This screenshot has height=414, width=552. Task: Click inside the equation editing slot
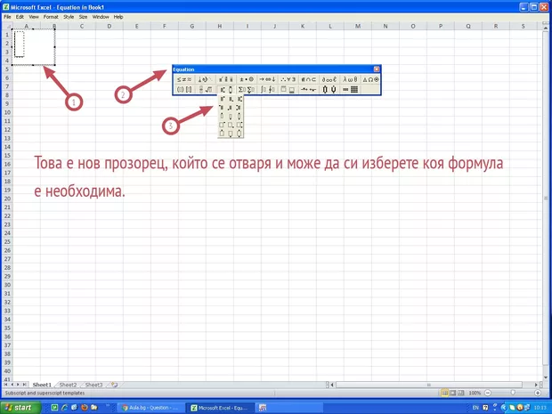click(20, 44)
